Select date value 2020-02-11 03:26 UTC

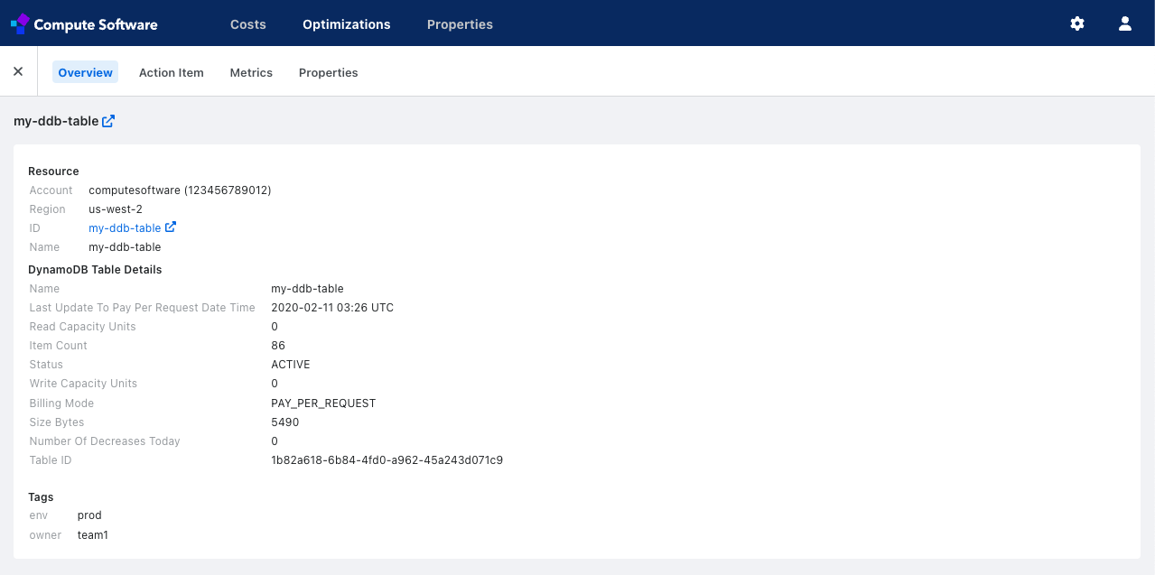click(x=332, y=308)
